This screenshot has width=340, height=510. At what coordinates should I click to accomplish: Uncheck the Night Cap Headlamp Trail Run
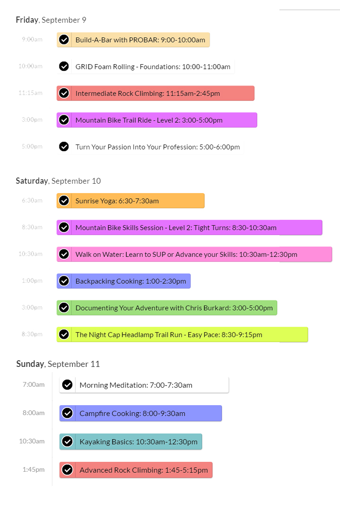coord(64,334)
